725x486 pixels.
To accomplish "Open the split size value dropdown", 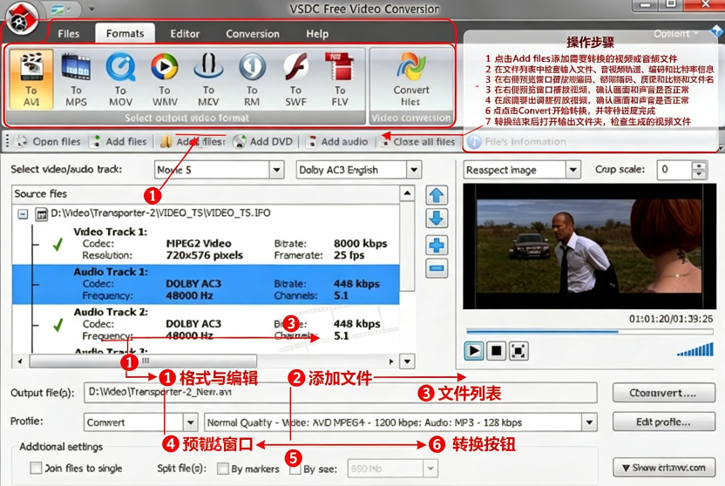I will tap(430, 469).
